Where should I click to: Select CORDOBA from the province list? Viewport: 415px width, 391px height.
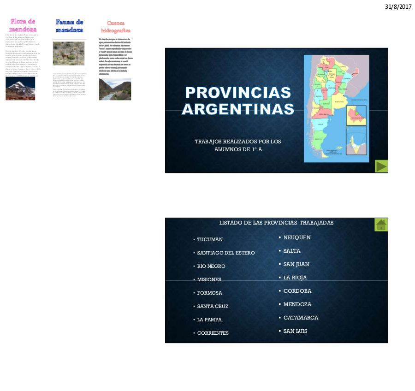pos(297,291)
